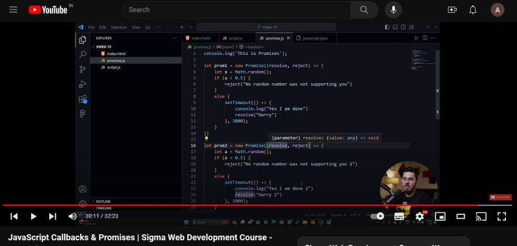Mute the video using speaker icon
This screenshot has width=517, height=246.
pos(72,216)
